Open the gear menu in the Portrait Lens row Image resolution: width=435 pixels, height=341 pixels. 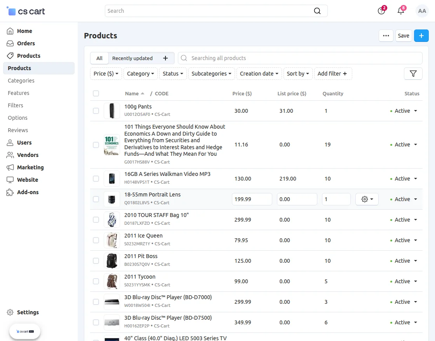(x=367, y=199)
